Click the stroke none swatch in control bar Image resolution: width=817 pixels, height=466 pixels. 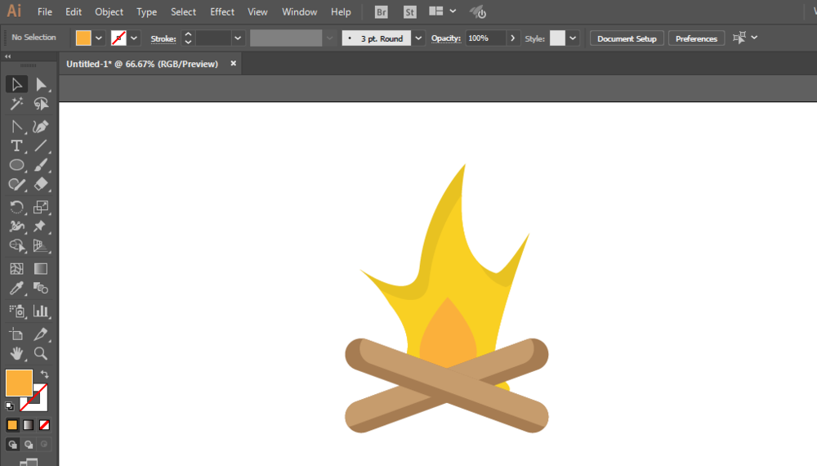[x=118, y=38]
